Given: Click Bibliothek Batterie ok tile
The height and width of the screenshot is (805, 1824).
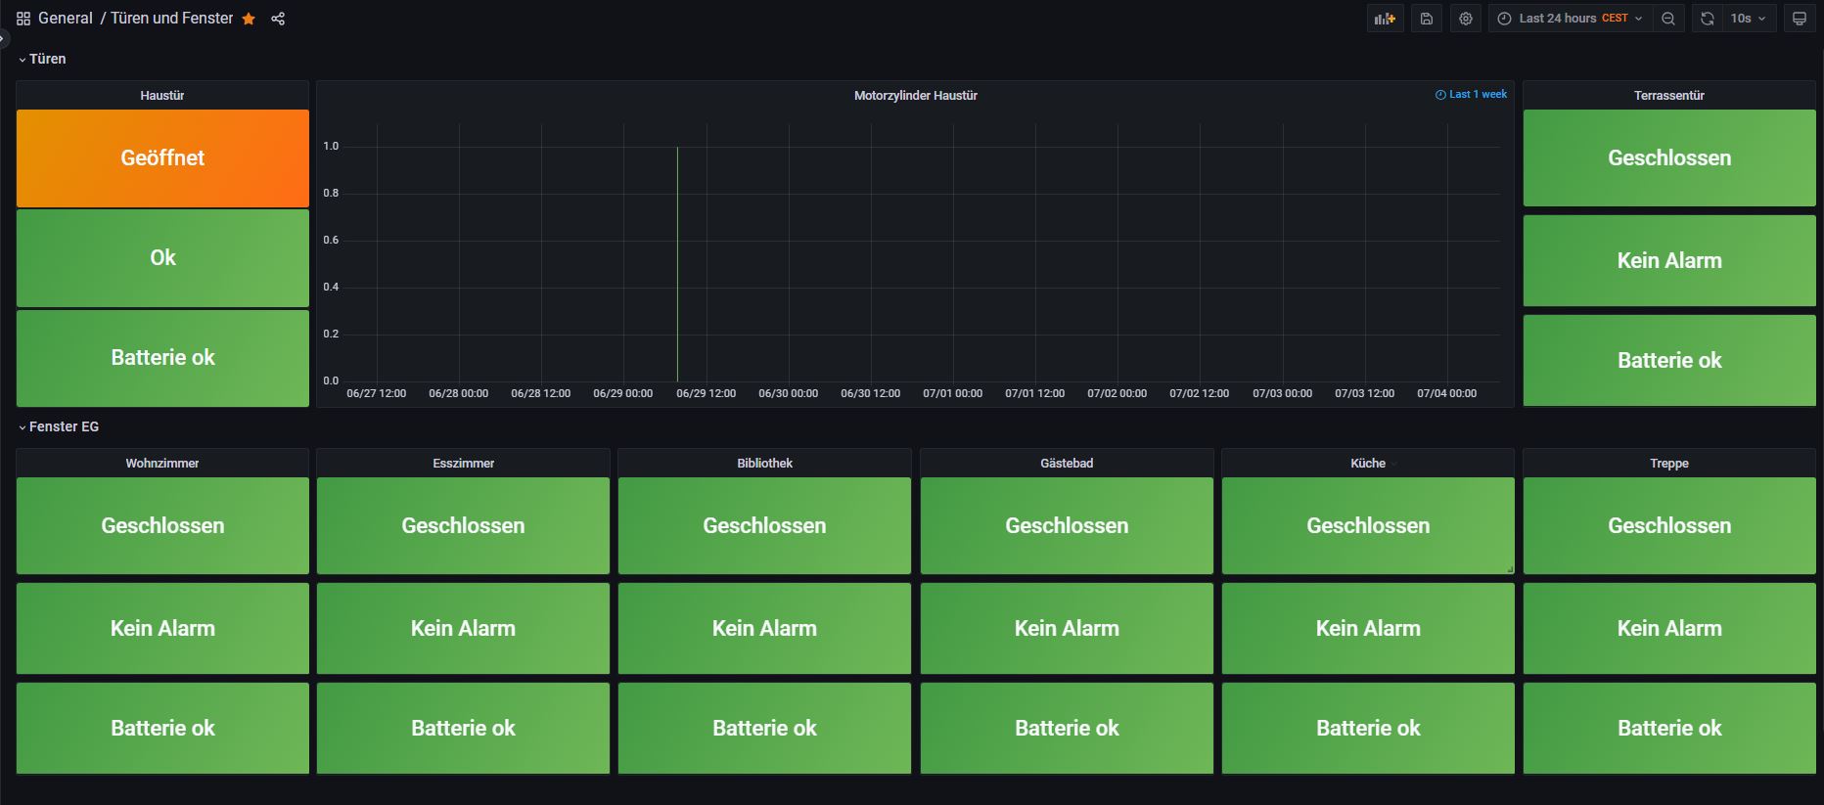Looking at the screenshot, I should (x=764, y=728).
